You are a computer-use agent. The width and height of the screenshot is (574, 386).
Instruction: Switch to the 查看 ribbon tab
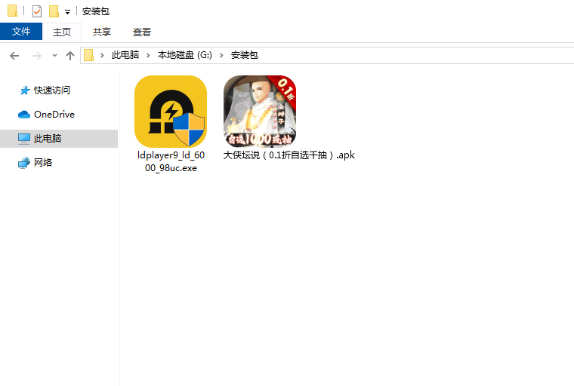point(142,32)
